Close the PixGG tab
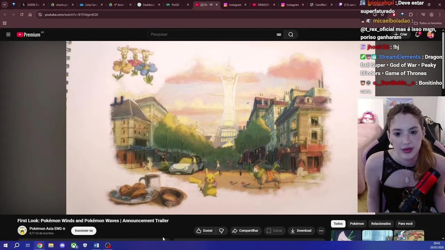This screenshot has height=250, width=445. pyautogui.click(x=188, y=5)
